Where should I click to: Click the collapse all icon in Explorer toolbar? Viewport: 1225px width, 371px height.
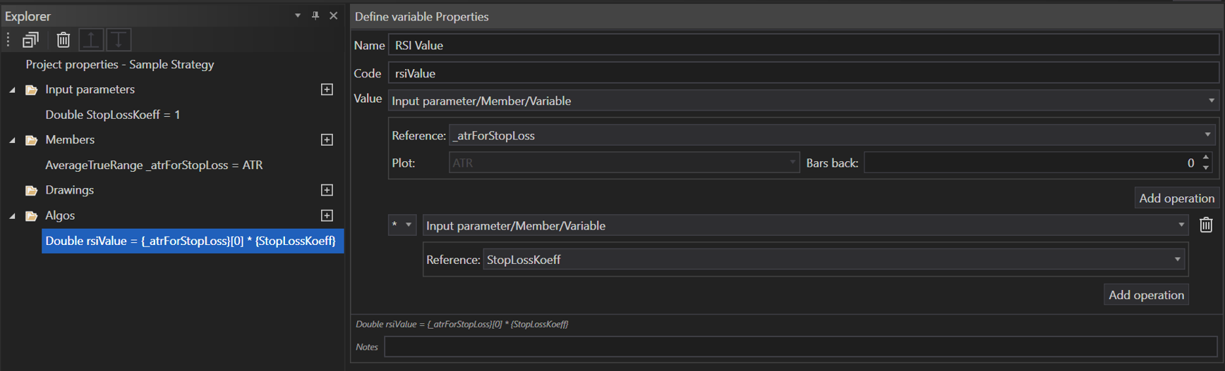pyautogui.click(x=30, y=40)
